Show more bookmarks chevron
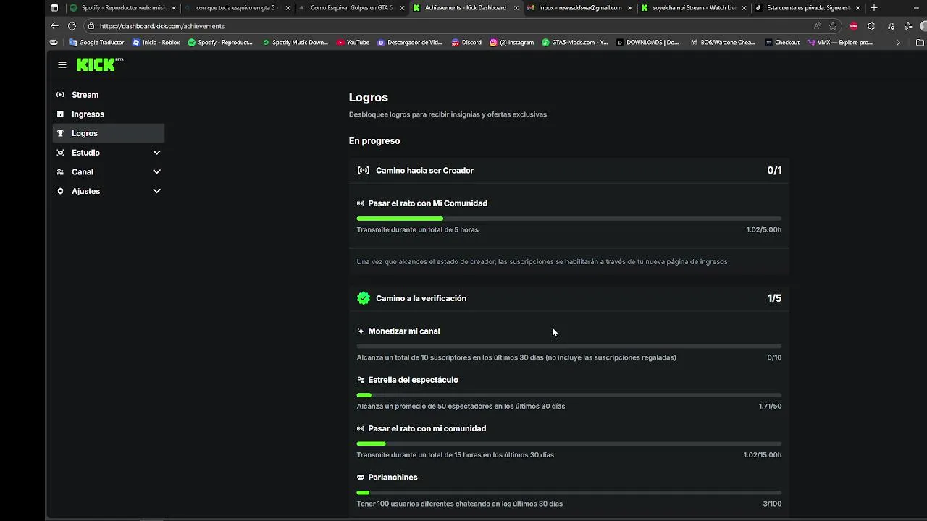Image resolution: width=927 pixels, height=521 pixels. [898, 43]
